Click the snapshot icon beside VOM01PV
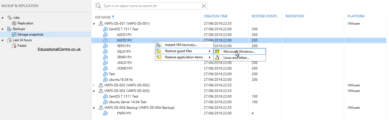The image size is (389, 120). point(105,68)
